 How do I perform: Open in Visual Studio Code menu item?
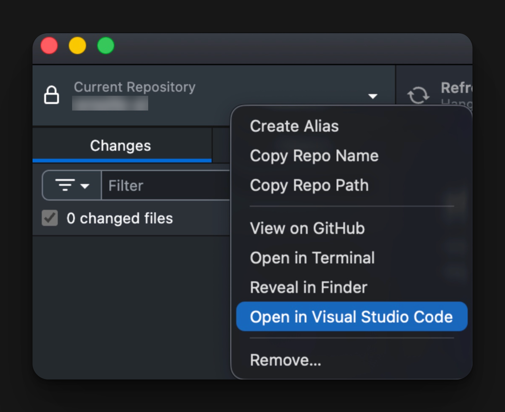352,317
